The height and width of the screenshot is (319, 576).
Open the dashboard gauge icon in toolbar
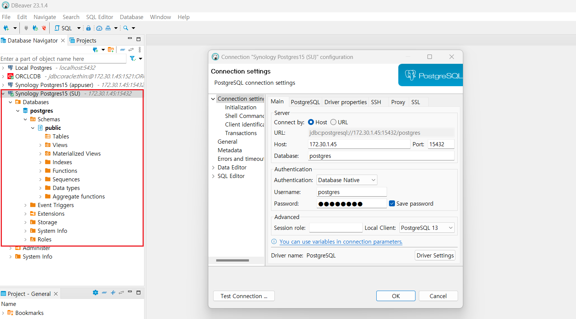click(99, 28)
